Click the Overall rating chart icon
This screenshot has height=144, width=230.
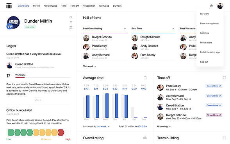point(145,138)
